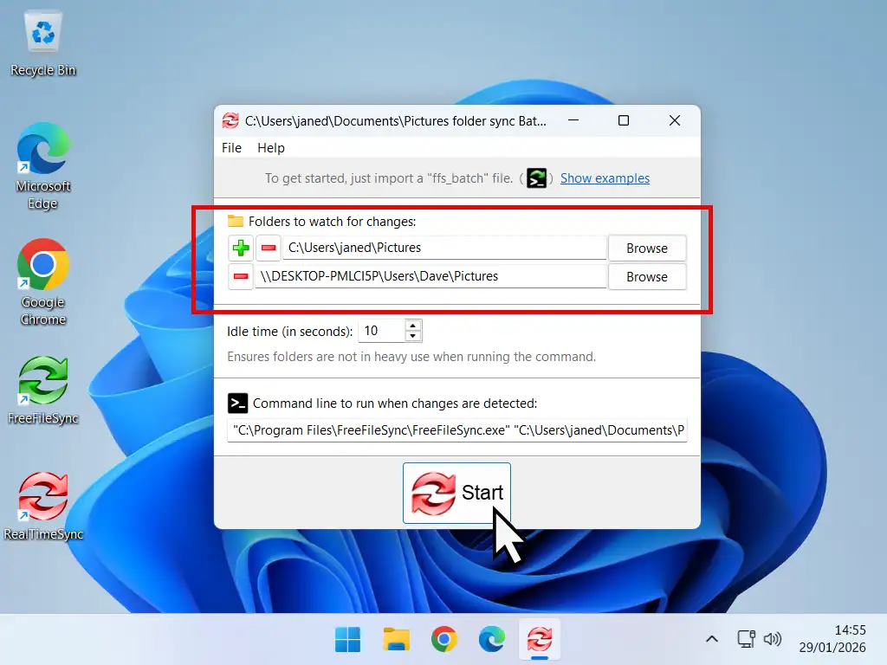Click the command prompt icon beside 'Command line'
The width and height of the screenshot is (887, 665).
tap(239, 403)
